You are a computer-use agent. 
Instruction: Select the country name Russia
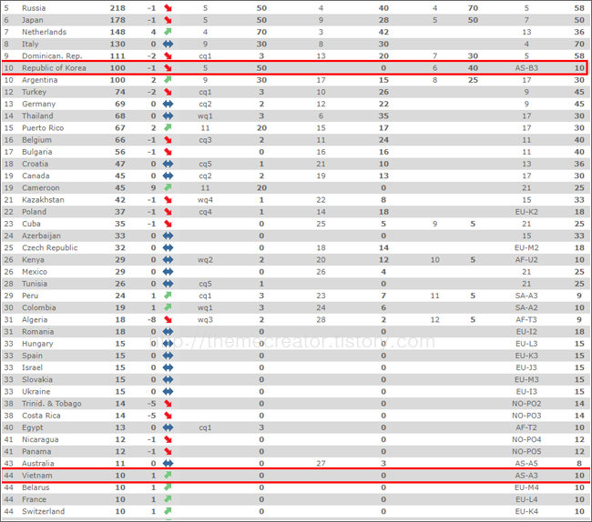point(34,8)
